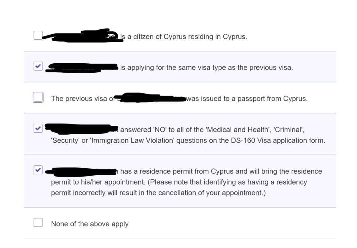Click the redacted name in the residence permit row
The width and height of the screenshot is (357, 248).
(x=82, y=172)
